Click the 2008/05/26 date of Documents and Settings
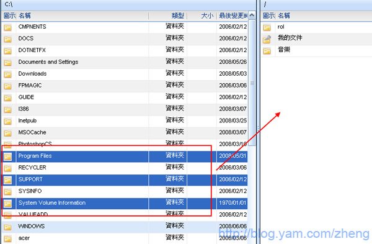 (232, 62)
